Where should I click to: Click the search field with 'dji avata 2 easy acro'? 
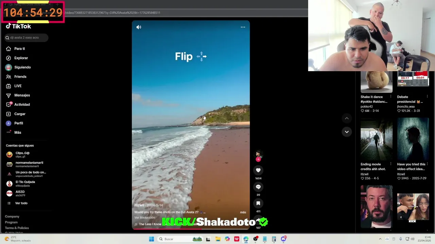point(26,38)
